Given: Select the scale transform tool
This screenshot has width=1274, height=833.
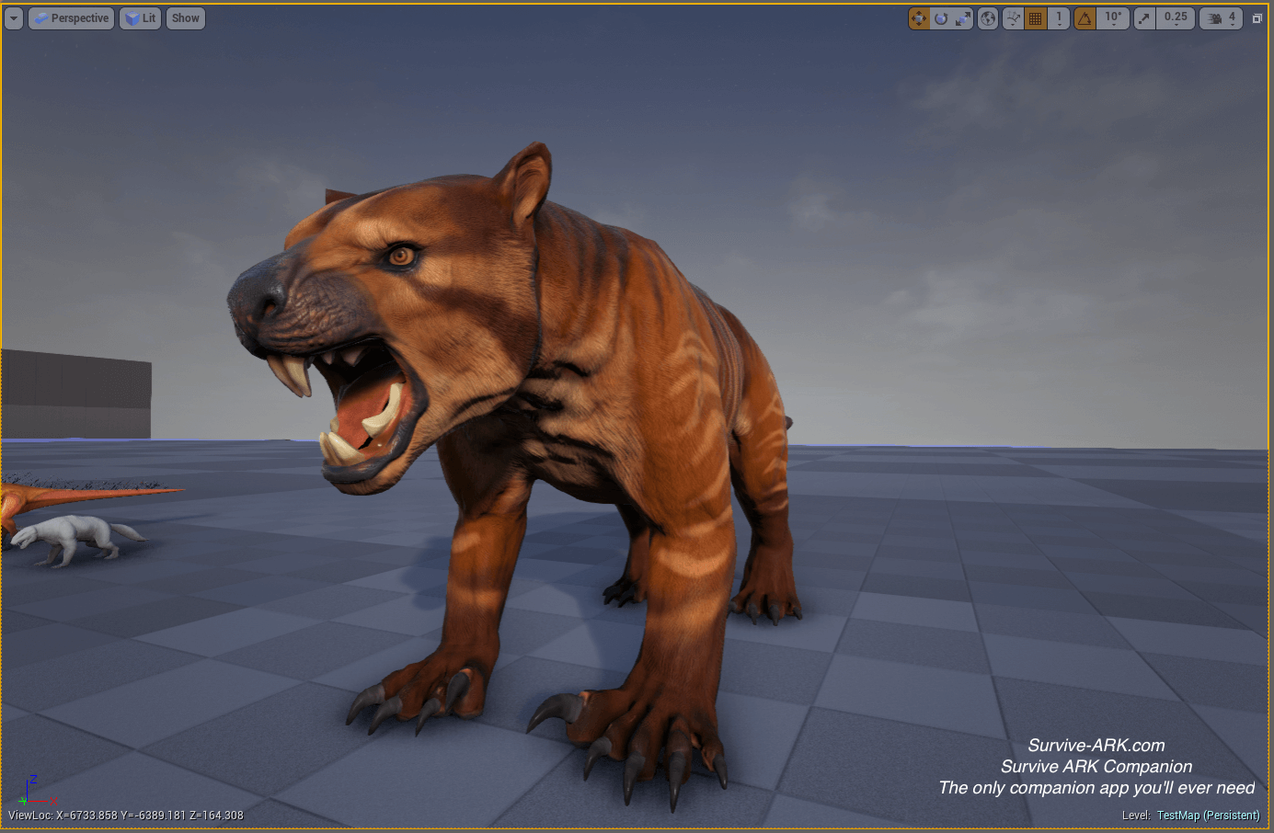Looking at the screenshot, I should pyautogui.click(x=963, y=18).
